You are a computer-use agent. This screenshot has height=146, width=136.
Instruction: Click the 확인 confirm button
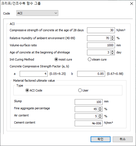(x=100, y=139)
